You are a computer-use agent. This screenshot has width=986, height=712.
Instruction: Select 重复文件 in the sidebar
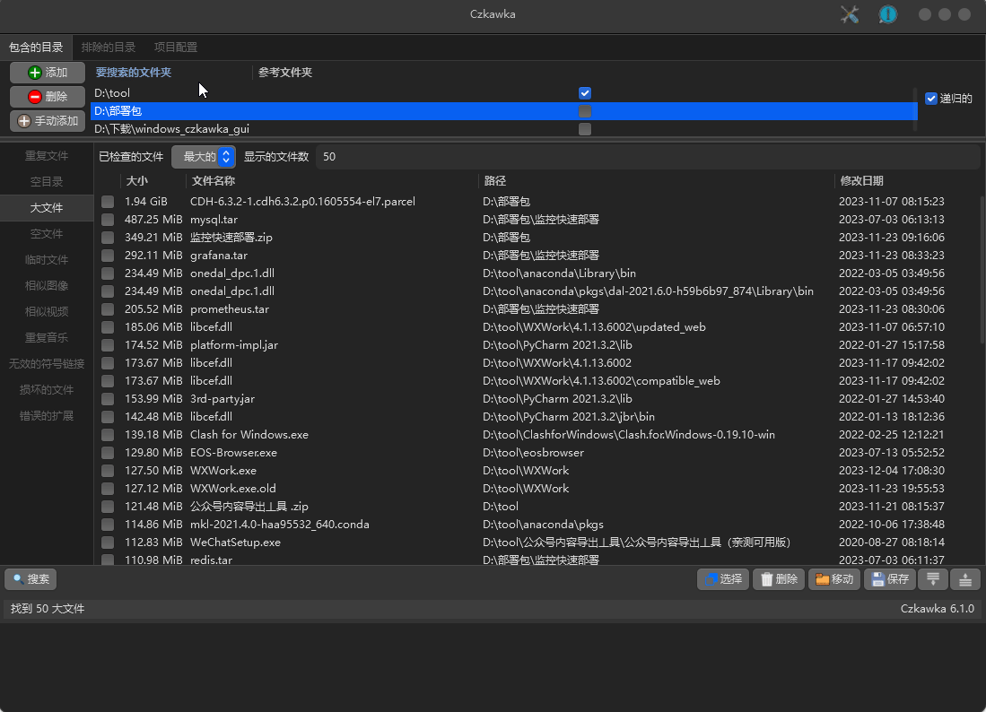click(47, 156)
